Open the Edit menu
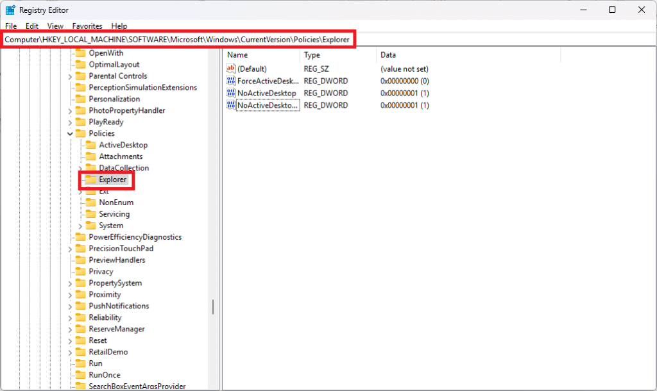The width and height of the screenshot is (657, 391). coord(32,26)
